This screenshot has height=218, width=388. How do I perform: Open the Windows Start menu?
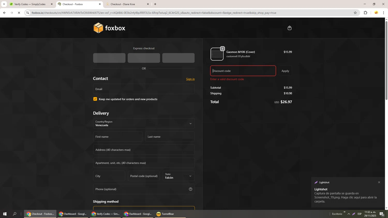click(x=5, y=214)
